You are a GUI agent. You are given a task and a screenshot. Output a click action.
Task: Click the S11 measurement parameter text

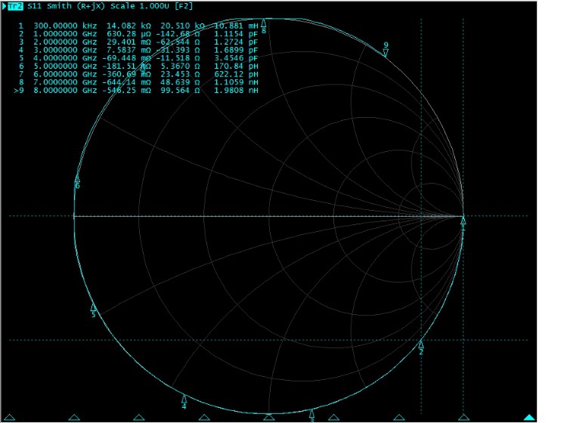point(35,6)
